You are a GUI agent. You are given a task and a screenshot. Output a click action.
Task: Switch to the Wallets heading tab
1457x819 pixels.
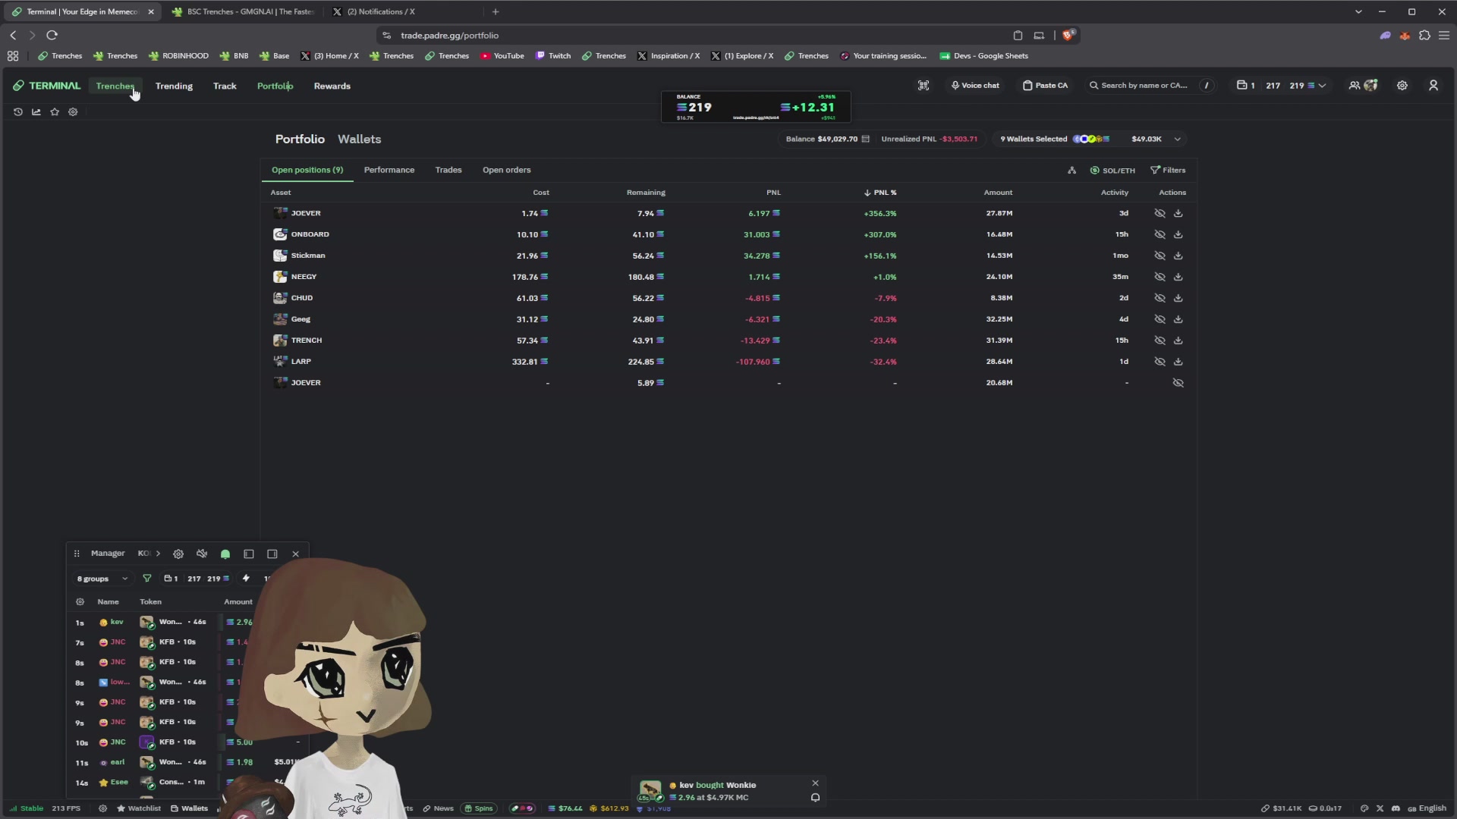pyautogui.click(x=360, y=140)
